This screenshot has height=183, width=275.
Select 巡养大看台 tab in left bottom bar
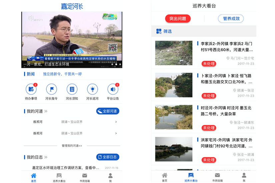pyautogui.click(x=59, y=176)
